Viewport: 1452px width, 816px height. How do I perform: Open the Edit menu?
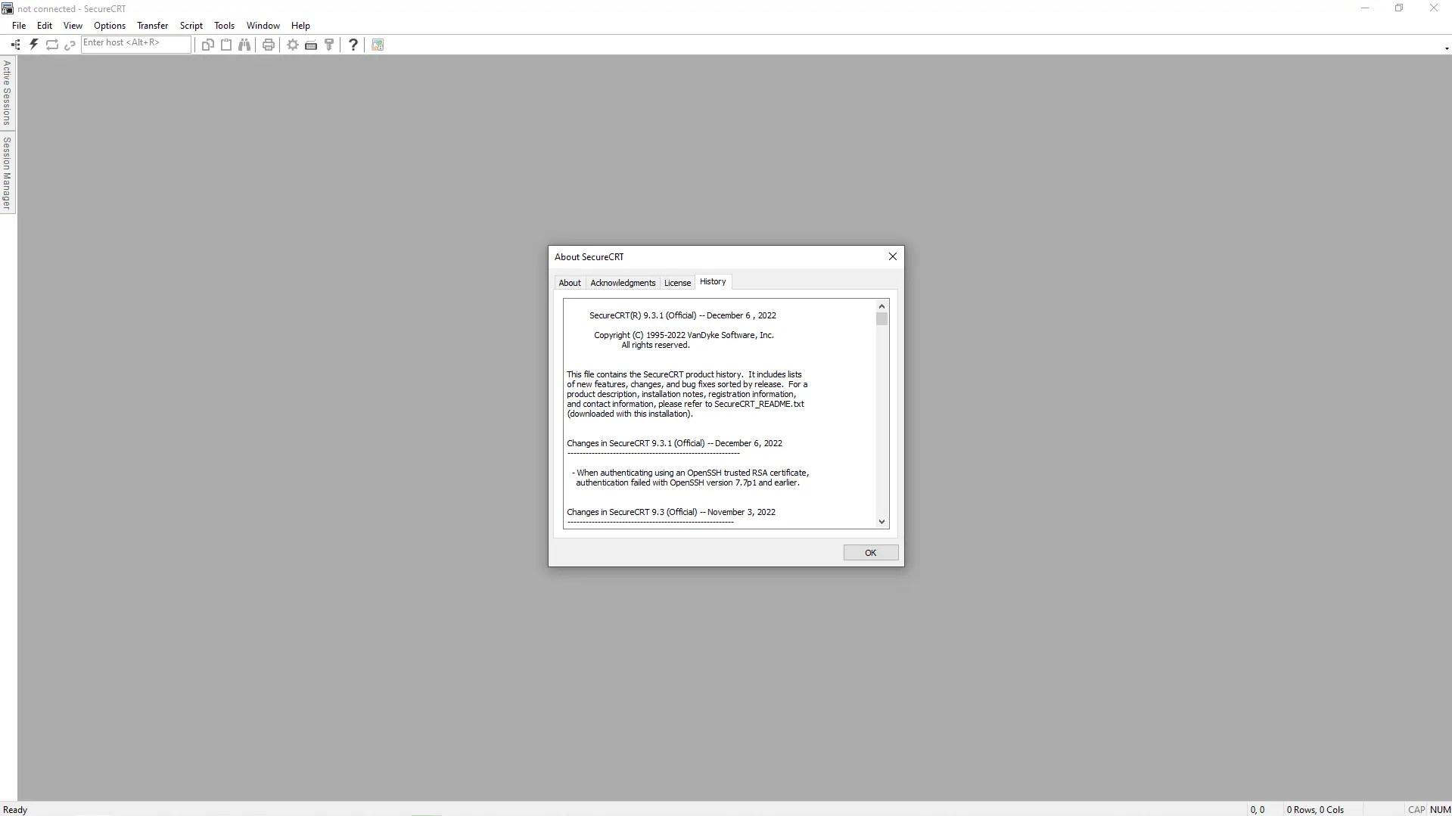point(45,26)
